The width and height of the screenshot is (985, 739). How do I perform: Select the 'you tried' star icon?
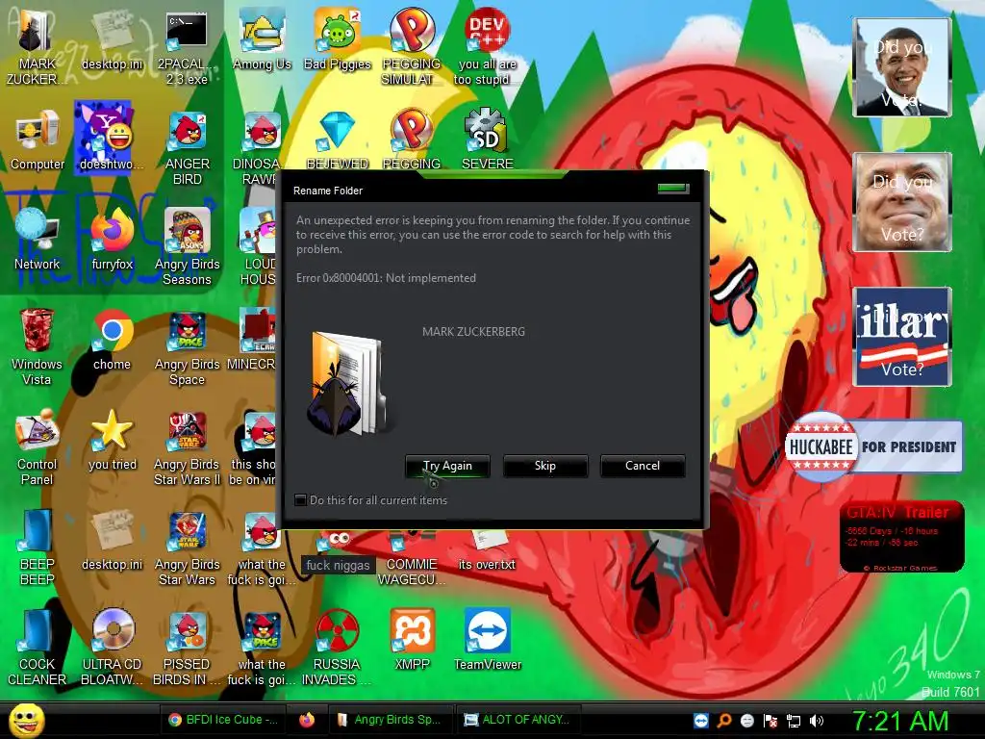click(x=112, y=441)
